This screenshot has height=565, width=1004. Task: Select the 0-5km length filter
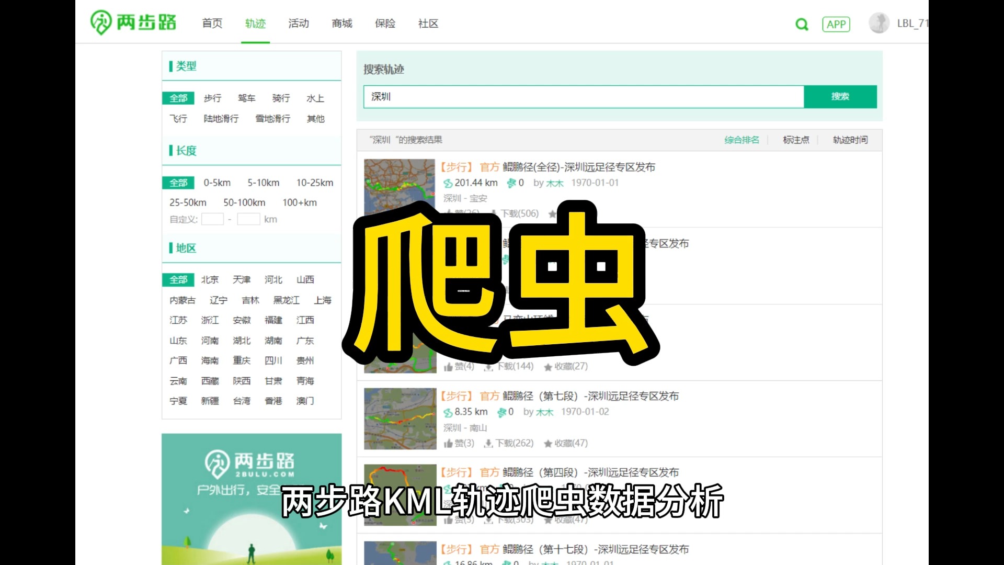click(x=216, y=183)
